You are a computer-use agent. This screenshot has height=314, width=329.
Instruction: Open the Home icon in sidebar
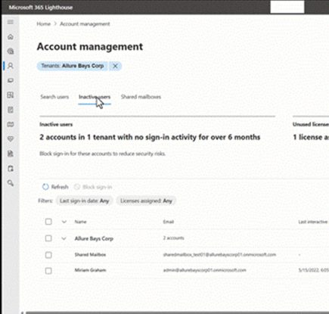tap(11, 37)
